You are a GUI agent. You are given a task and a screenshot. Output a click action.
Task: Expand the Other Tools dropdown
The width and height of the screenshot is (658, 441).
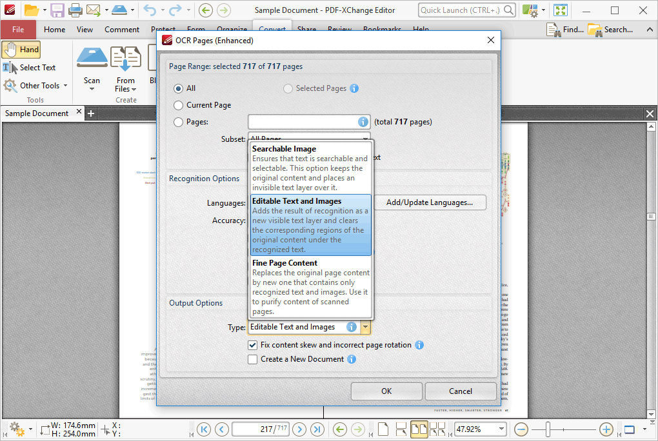65,86
